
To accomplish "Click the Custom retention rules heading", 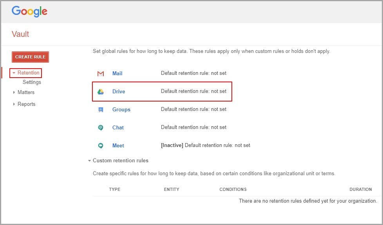I will pyautogui.click(x=120, y=160).
